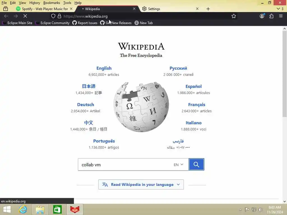Close the Settings tab
Screen dimensions: 287x215
pyautogui.click(x=197, y=9)
